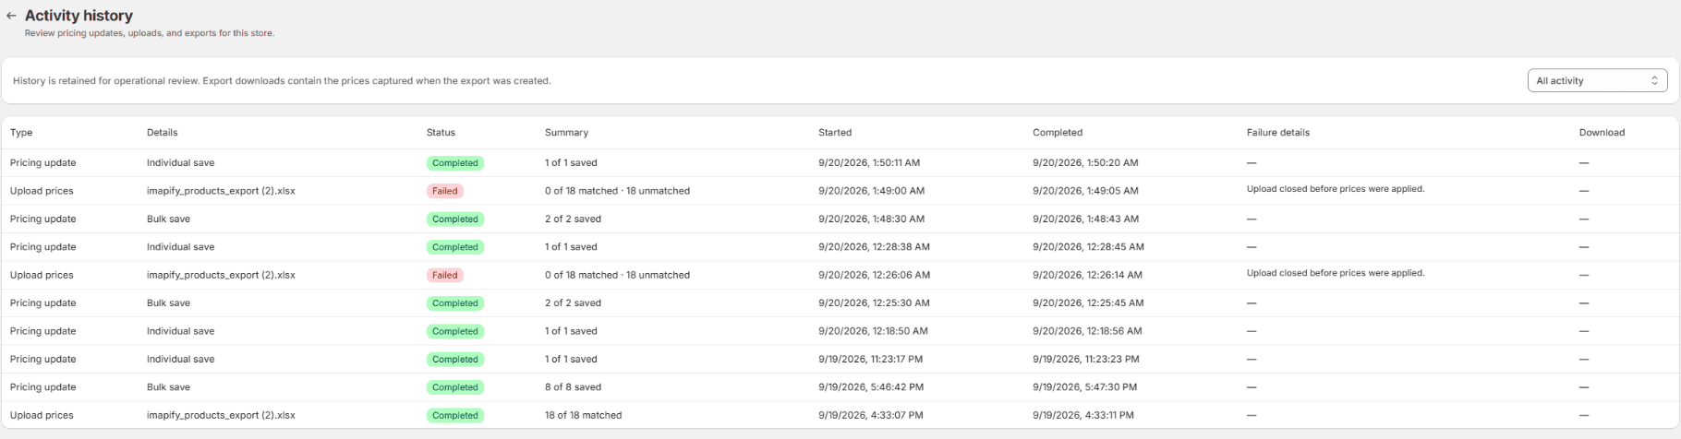Click the Status column header
Screen dimensions: 1681x439
pyautogui.click(x=441, y=133)
